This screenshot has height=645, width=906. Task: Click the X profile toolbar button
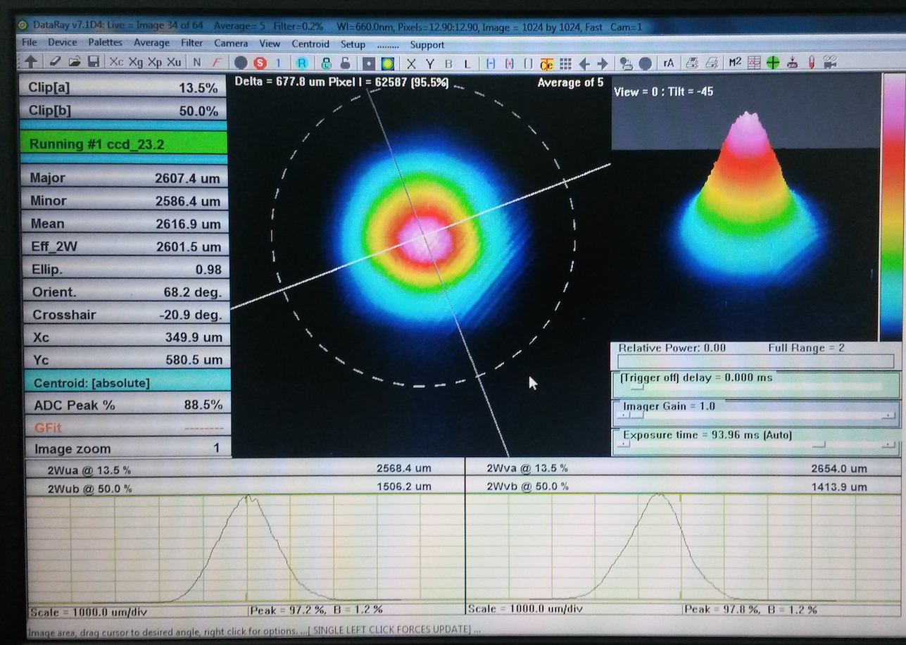coord(411,64)
